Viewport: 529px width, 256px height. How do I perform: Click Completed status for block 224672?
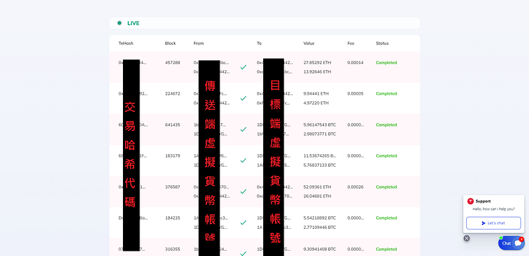[x=386, y=93]
